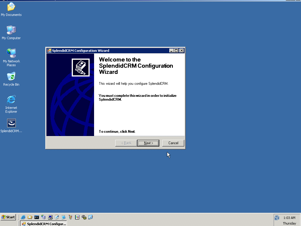This screenshot has width=301, height=226.
Task: Open the Start menu
Action: click(8, 217)
